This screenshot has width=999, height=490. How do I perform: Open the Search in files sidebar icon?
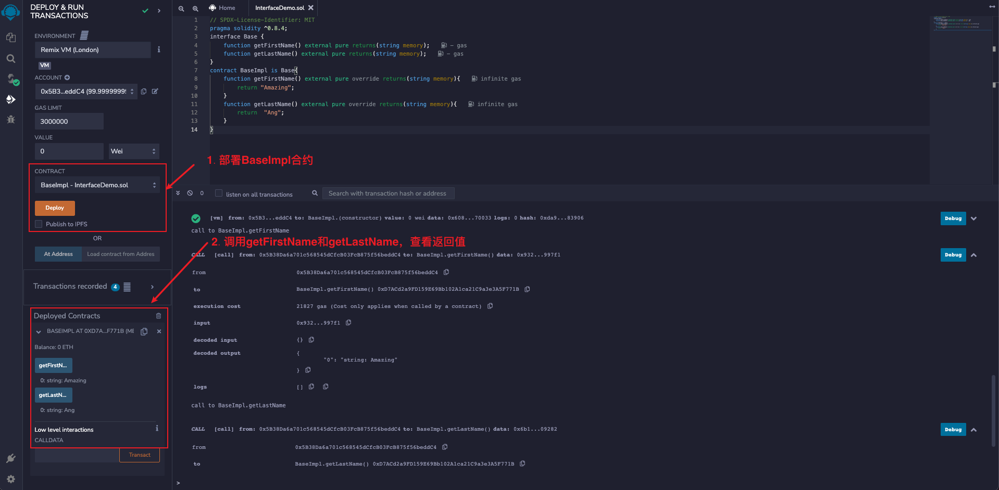[10, 59]
